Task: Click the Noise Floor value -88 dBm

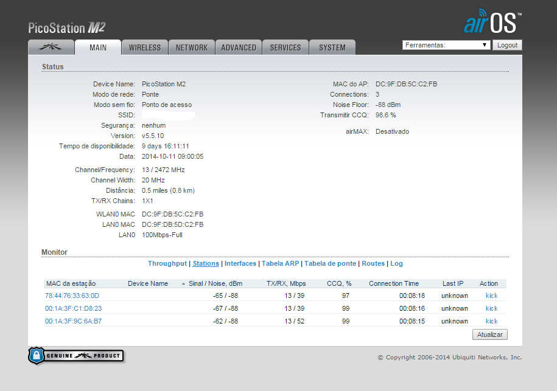Action: pos(388,105)
